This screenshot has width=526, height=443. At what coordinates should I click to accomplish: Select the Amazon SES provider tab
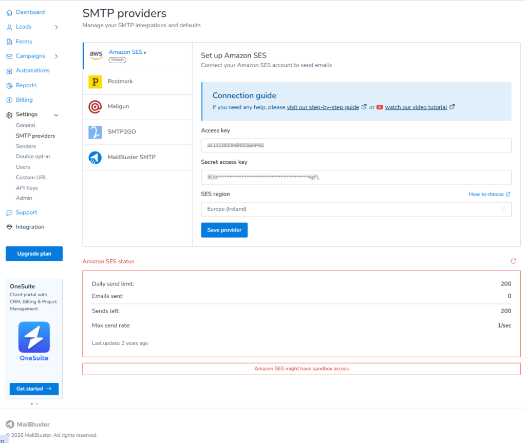pos(138,55)
